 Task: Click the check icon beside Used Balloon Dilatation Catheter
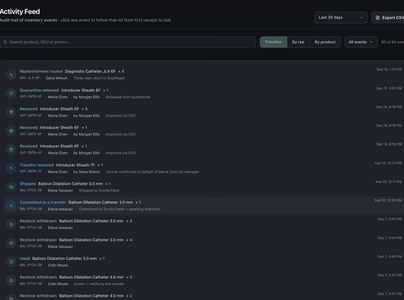[11, 262]
